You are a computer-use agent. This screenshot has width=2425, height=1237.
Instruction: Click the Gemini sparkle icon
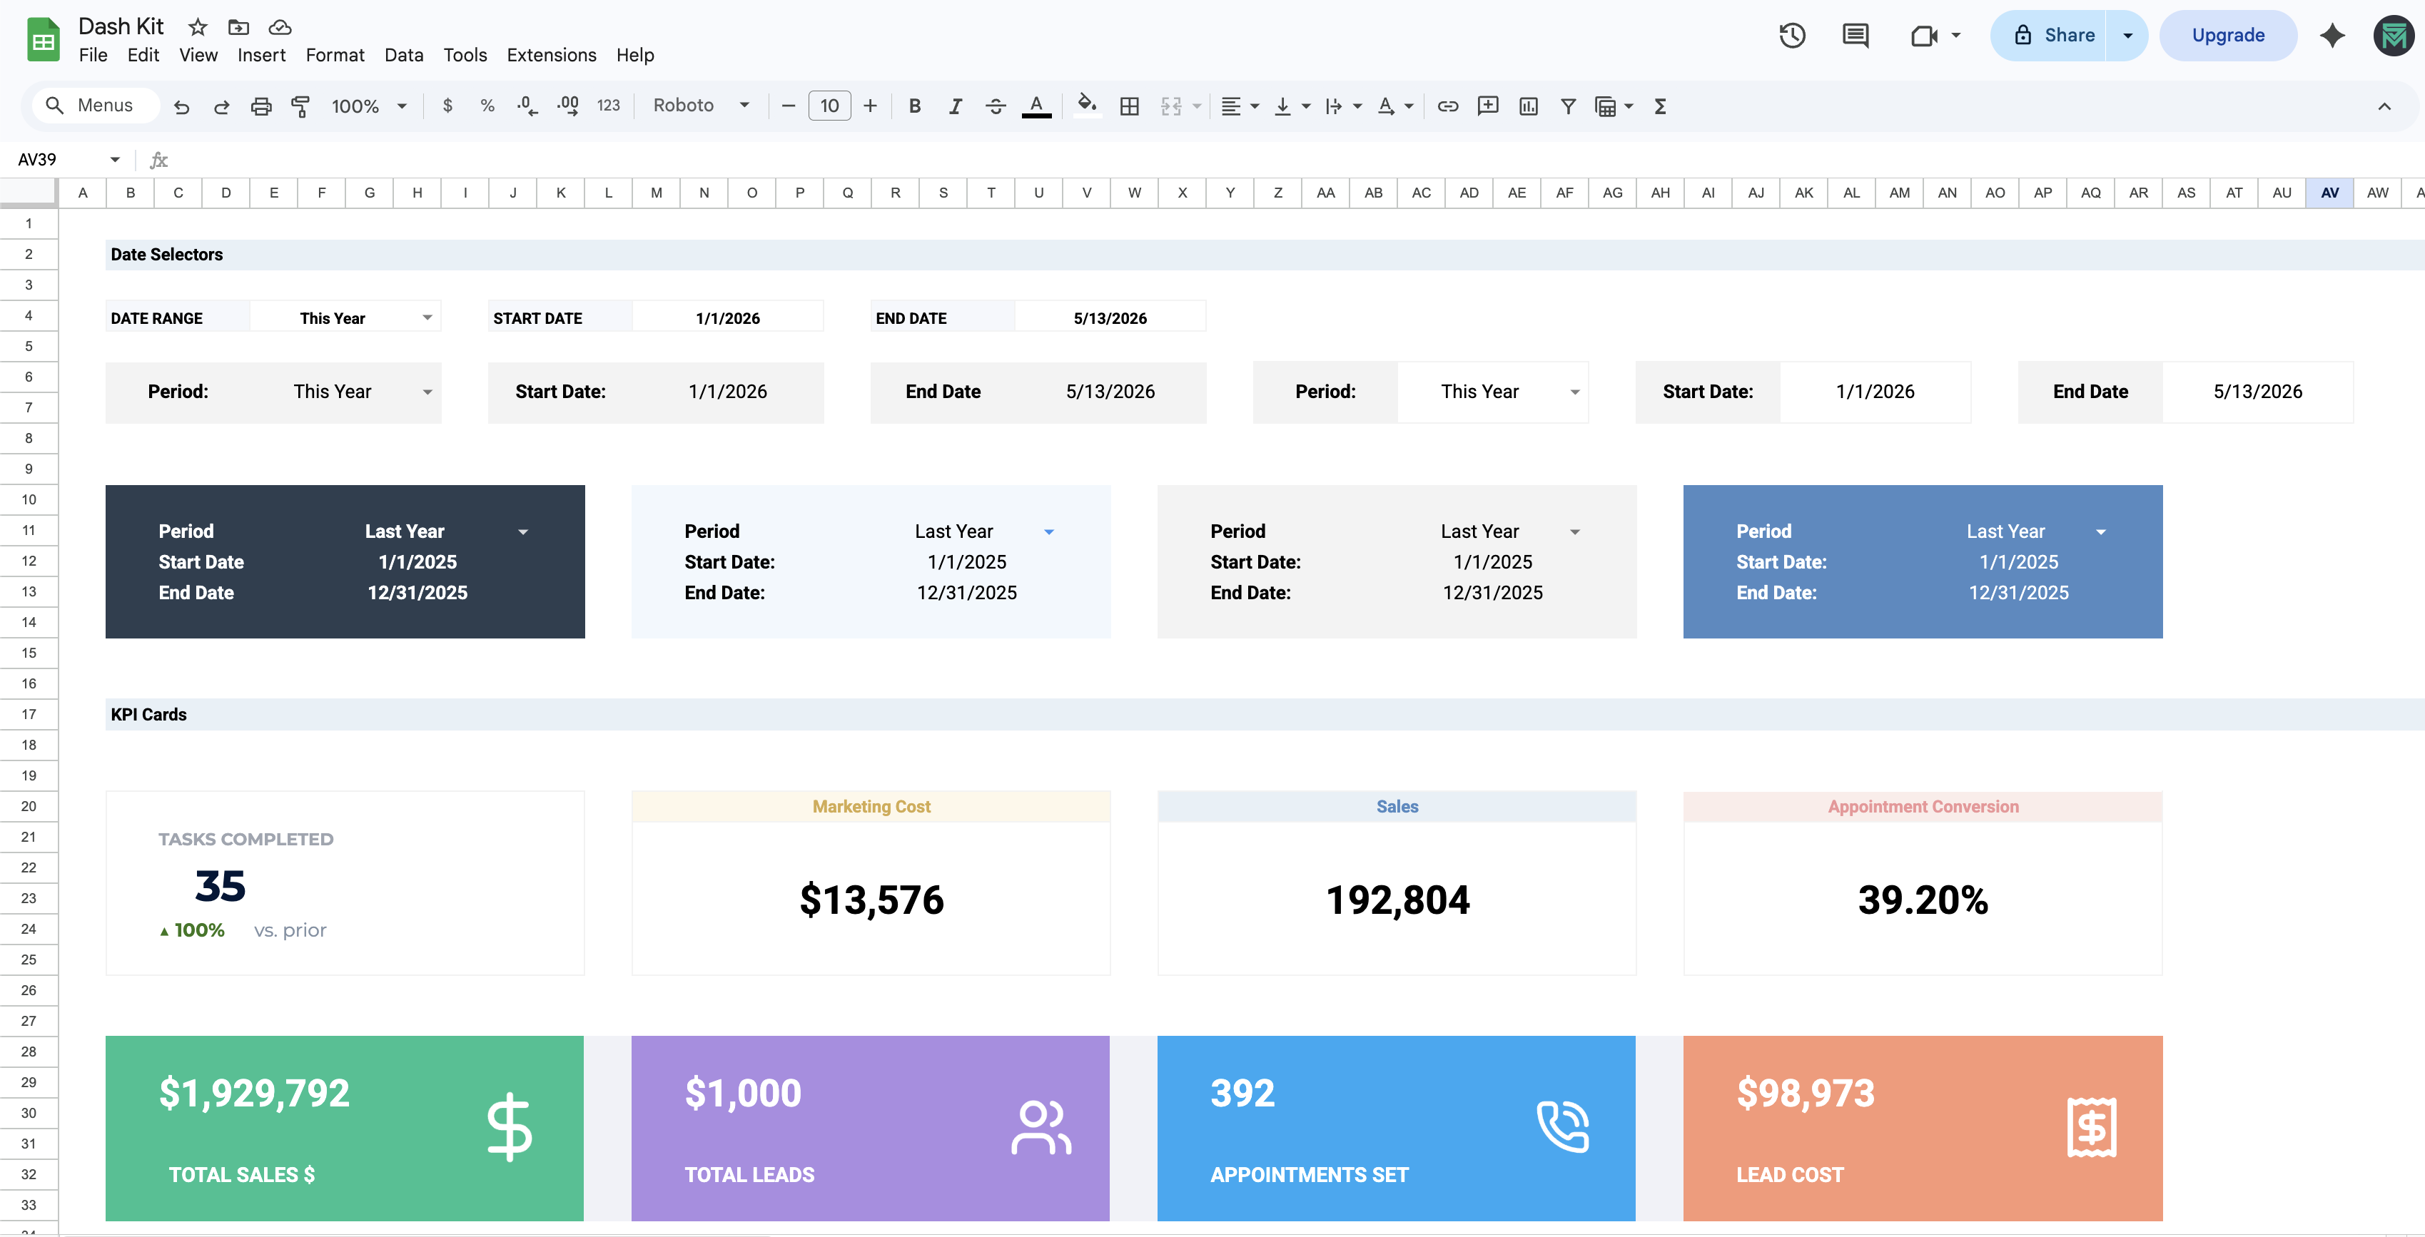point(2332,36)
